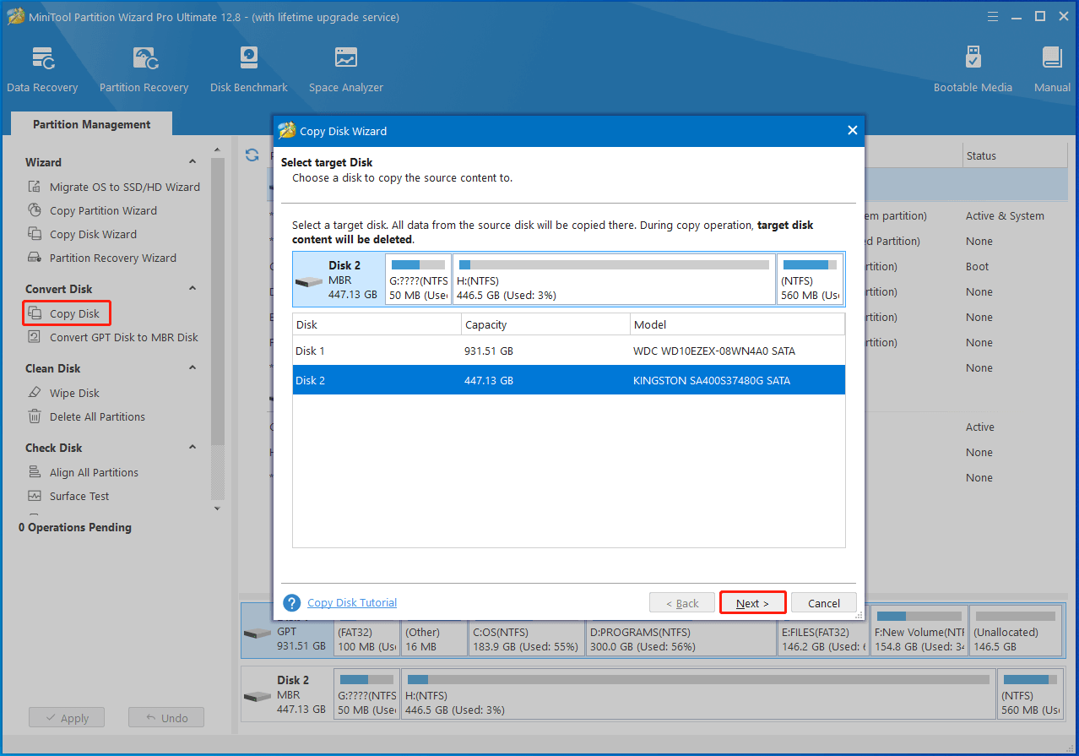Screen dimensions: 1079x756
Task: Click the Back button
Action: pos(682,603)
